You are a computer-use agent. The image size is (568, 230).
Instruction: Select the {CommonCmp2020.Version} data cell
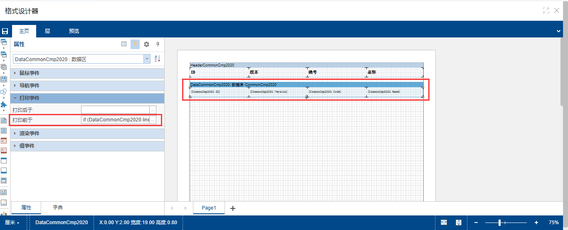coord(278,92)
